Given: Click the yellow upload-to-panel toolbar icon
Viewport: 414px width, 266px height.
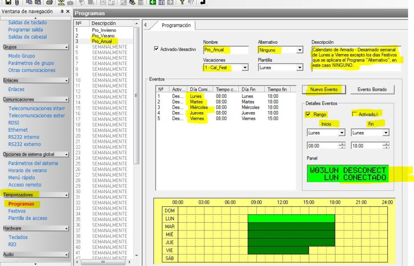Looking at the screenshot, I should (x=61, y=2).
